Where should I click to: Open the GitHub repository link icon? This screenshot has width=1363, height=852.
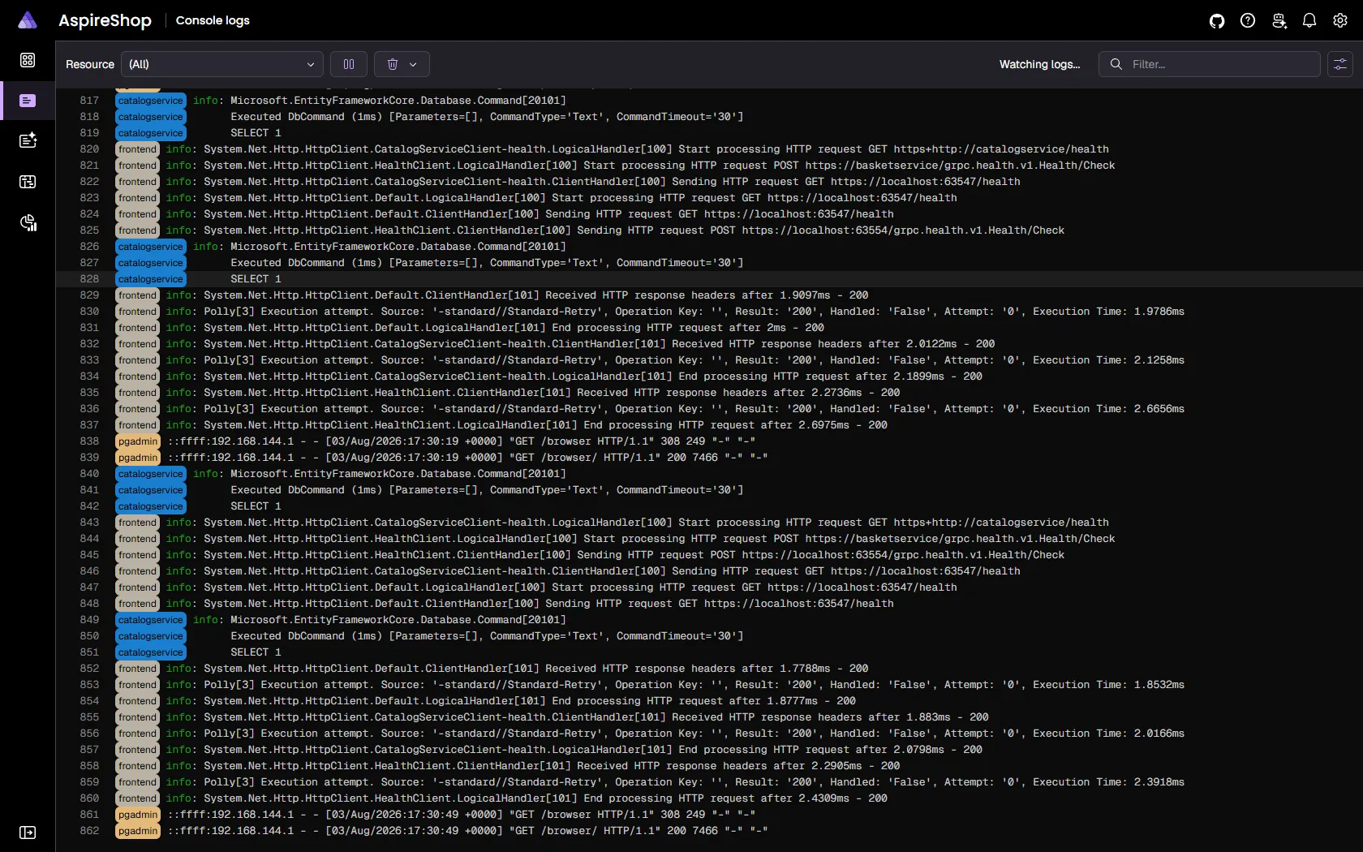point(1217,20)
